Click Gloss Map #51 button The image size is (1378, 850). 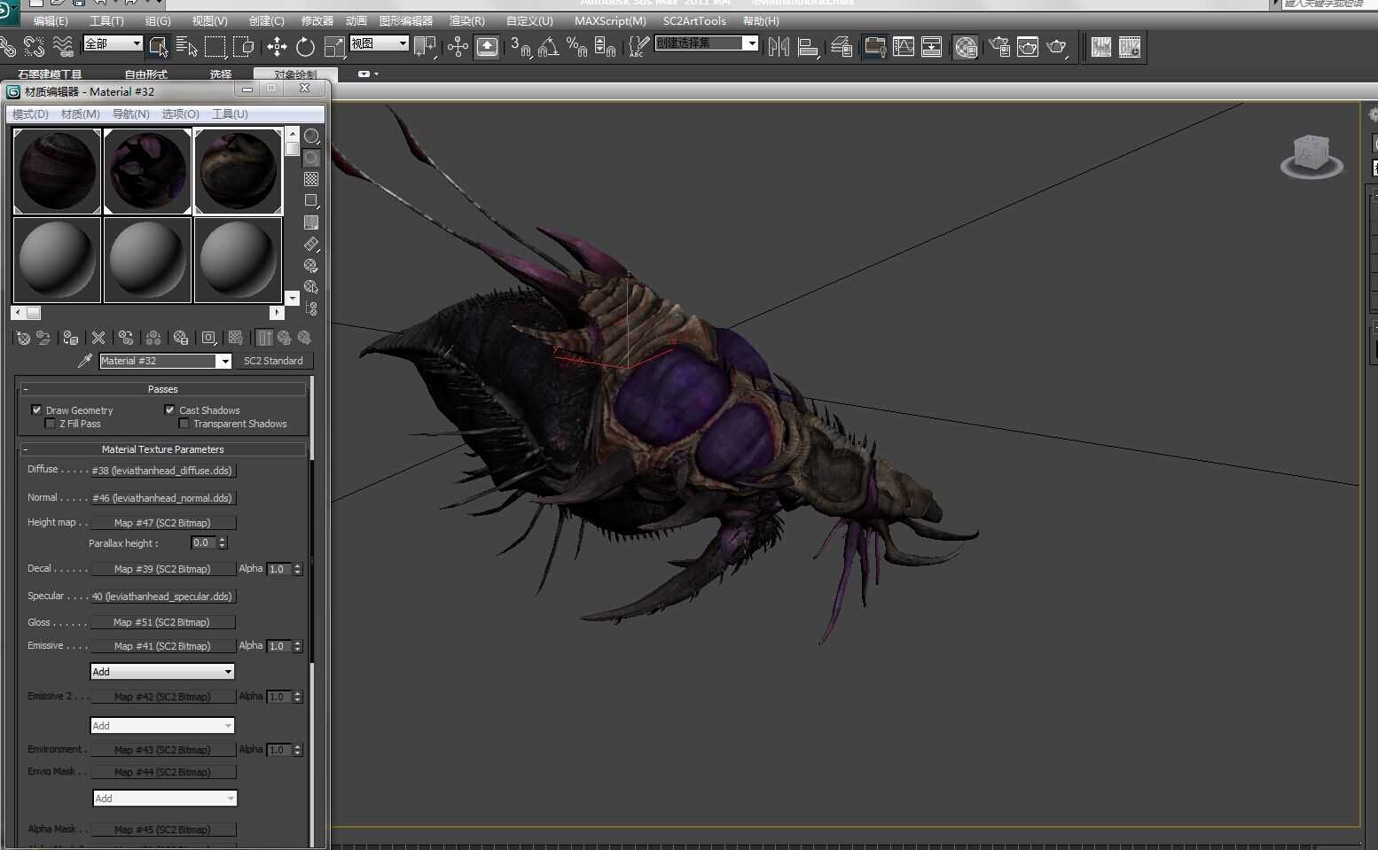[163, 622]
